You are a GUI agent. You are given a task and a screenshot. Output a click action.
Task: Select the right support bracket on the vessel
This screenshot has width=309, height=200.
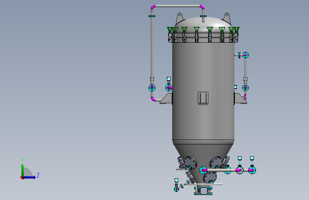coord(240,99)
